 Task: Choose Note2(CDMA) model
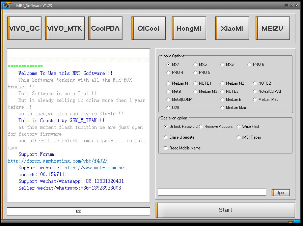click(267, 91)
